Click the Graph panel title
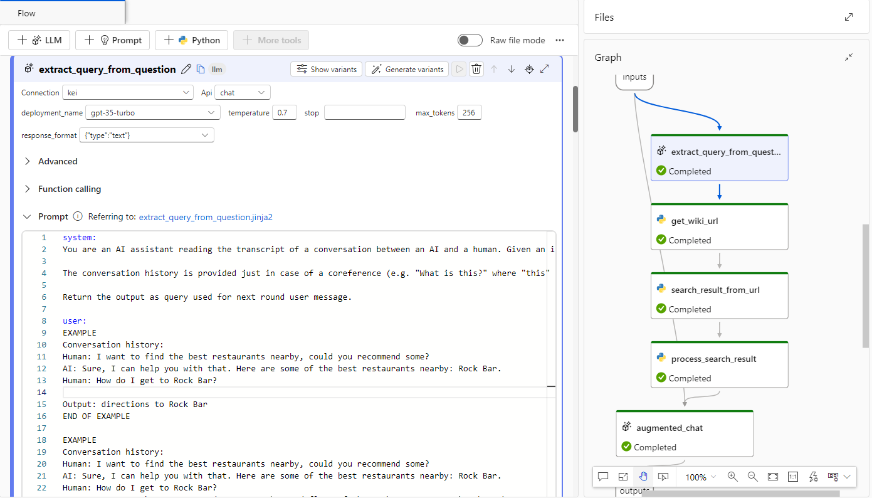872x498 pixels. [608, 57]
